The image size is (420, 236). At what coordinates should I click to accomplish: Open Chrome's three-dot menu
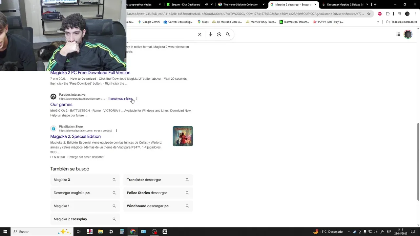click(x=415, y=14)
